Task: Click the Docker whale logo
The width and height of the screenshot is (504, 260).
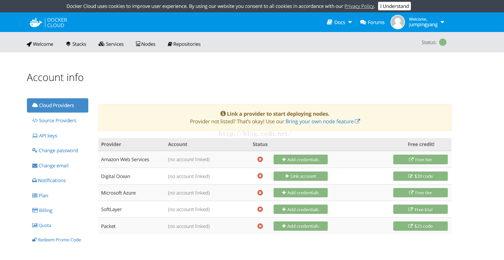Action: pos(36,22)
